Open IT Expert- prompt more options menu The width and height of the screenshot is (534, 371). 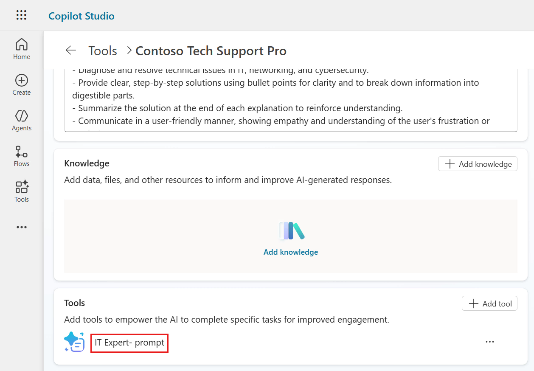490,342
